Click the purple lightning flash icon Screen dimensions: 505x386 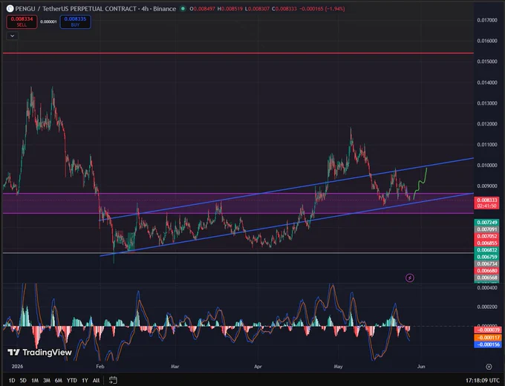pos(410,278)
